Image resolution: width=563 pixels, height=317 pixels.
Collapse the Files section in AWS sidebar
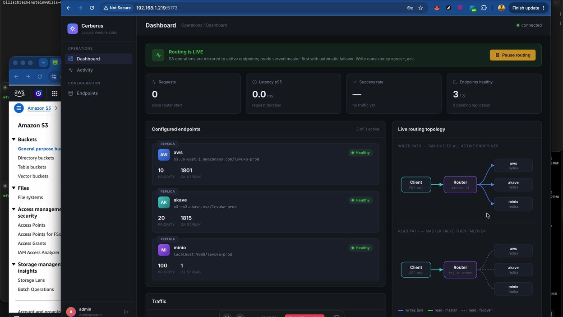[x=14, y=188]
